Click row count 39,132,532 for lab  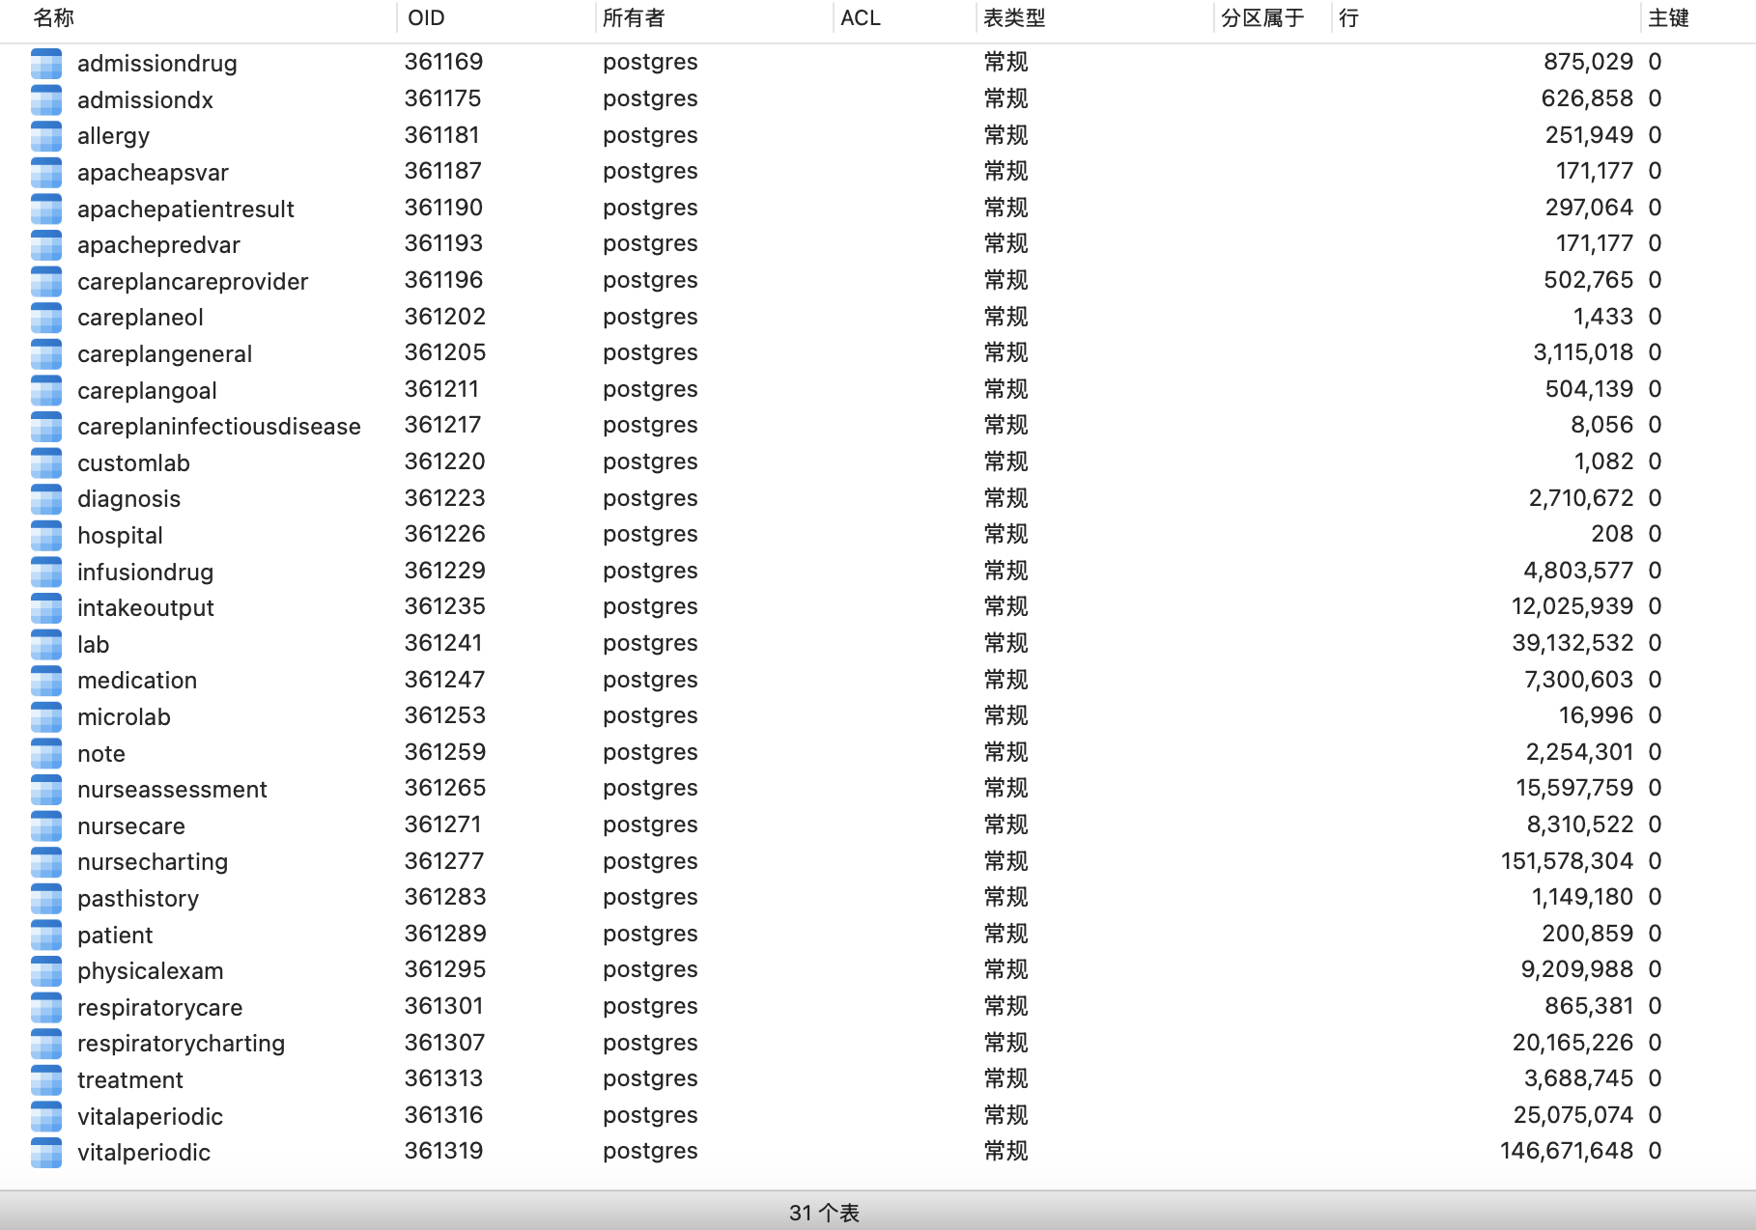[1572, 643]
